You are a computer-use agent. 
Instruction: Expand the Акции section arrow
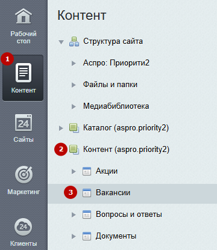point(74,171)
